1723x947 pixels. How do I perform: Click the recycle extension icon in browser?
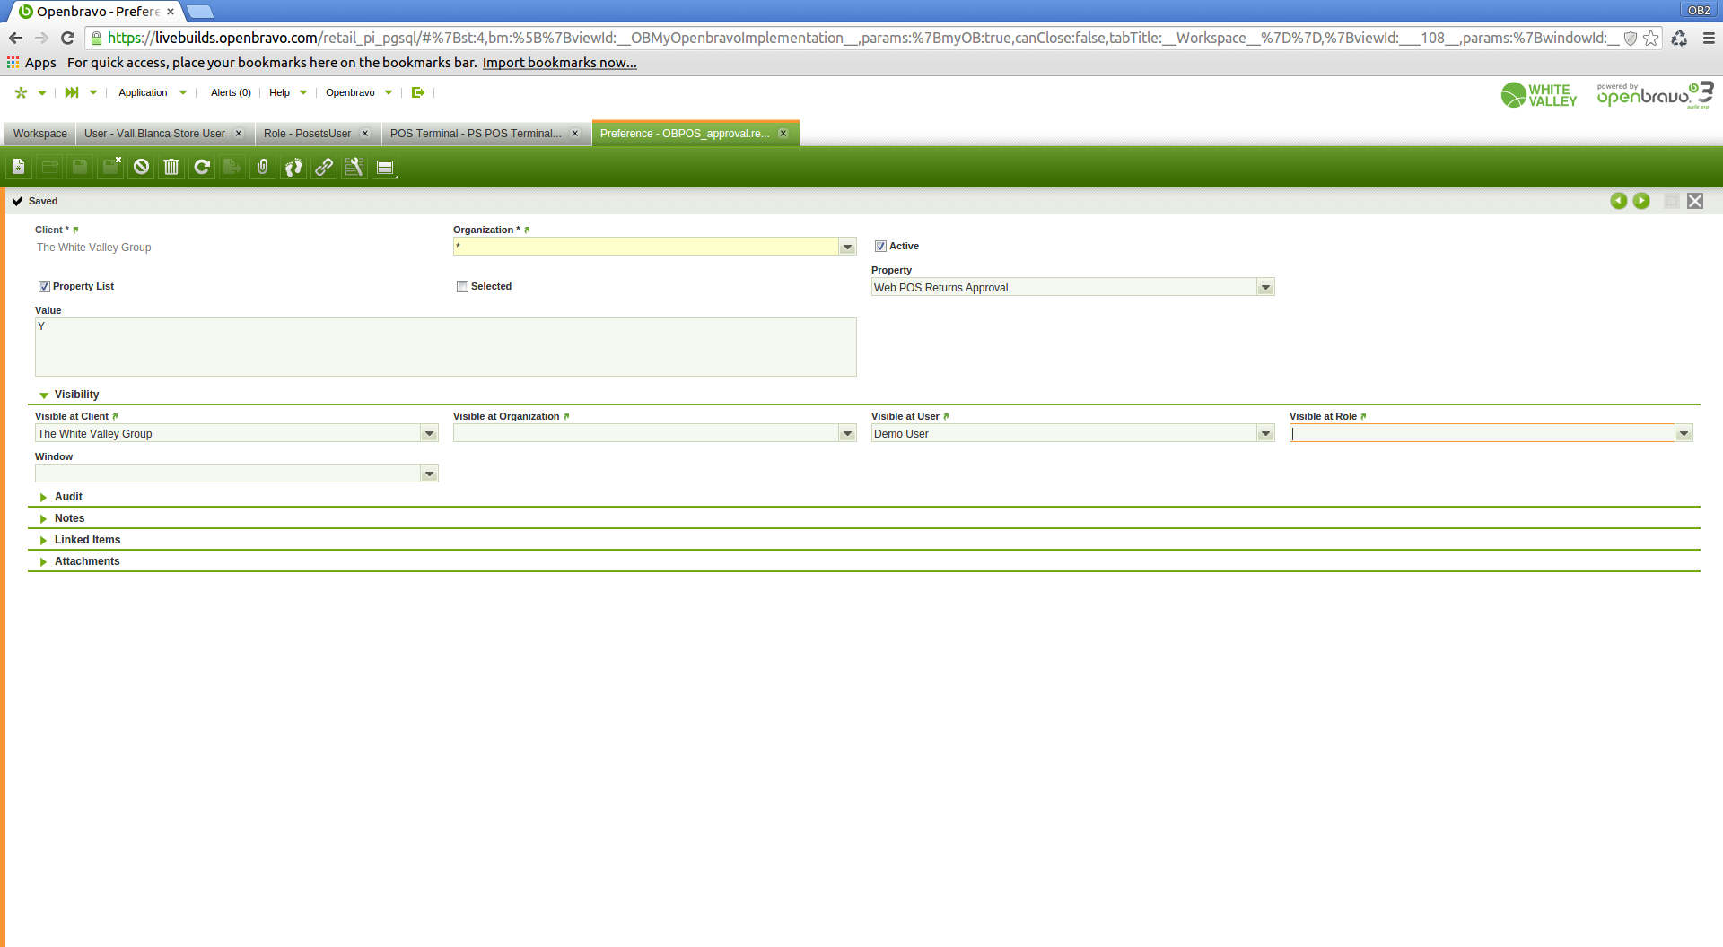[1680, 38]
